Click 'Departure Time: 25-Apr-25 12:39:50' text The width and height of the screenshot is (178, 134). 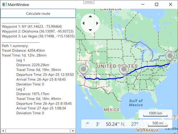click(45, 75)
